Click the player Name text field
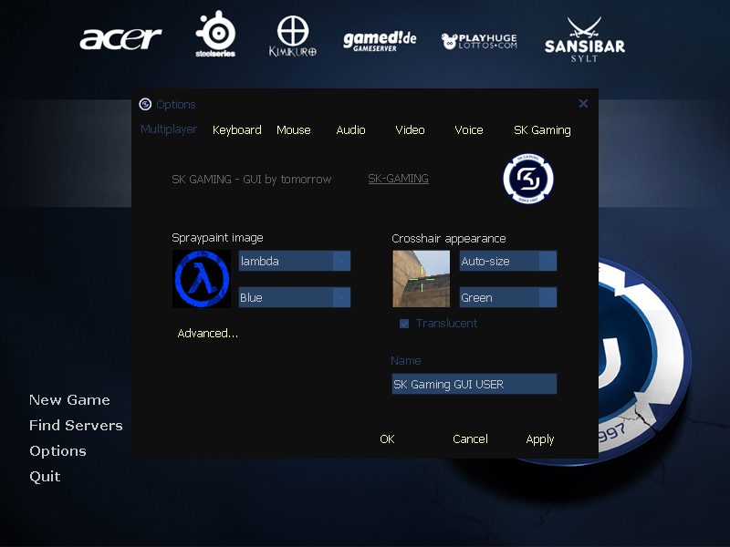This screenshot has height=547, width=730. [474, 385]
